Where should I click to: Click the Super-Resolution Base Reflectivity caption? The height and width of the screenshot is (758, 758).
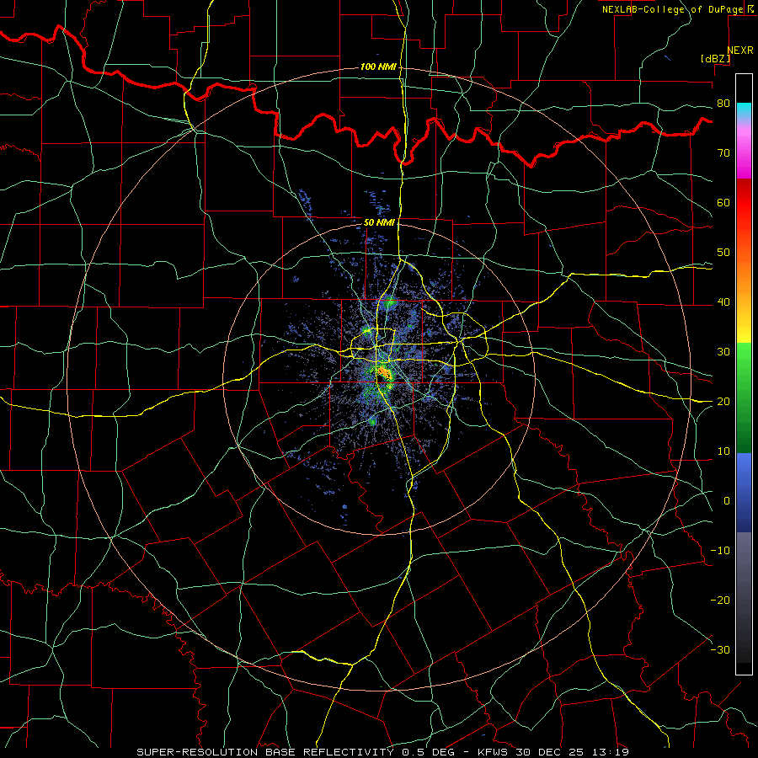click(x=265, y=752)
